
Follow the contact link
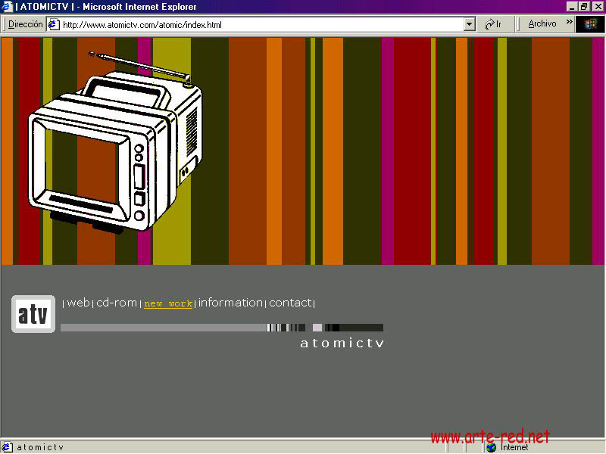coord(290,303)
